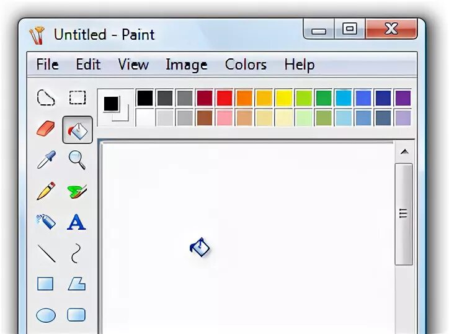This screenshot has width=449, height=334.
Task: Select the Pick Color eyedropper tool
Action: click(x=47, y=160)
